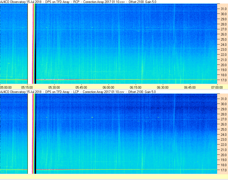This screenshot has height=180, width=228.
Task: Click 27.0 on the LCP frequency axis
Action: coord(224,119)
